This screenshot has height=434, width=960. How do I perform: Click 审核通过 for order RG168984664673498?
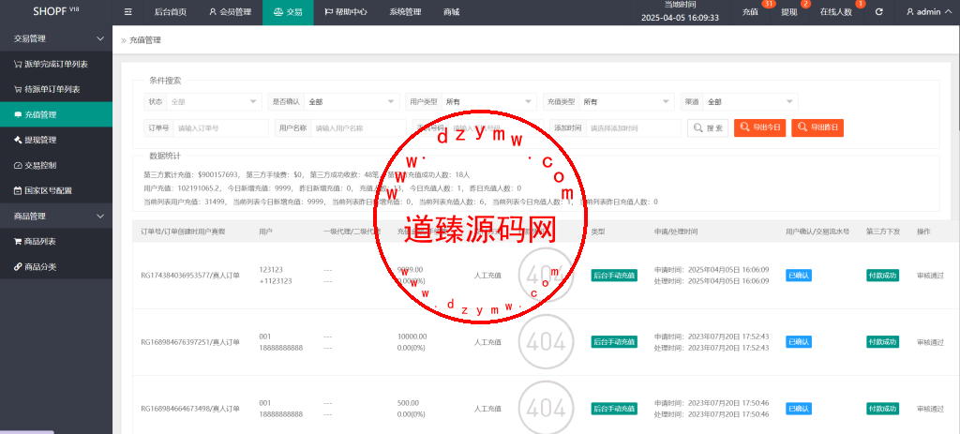[x=930, y=409]
